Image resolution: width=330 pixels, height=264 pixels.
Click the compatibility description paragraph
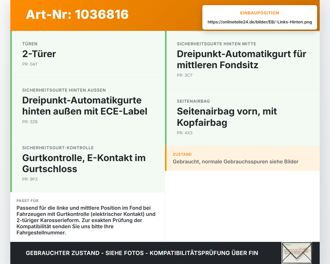[86, 220]
